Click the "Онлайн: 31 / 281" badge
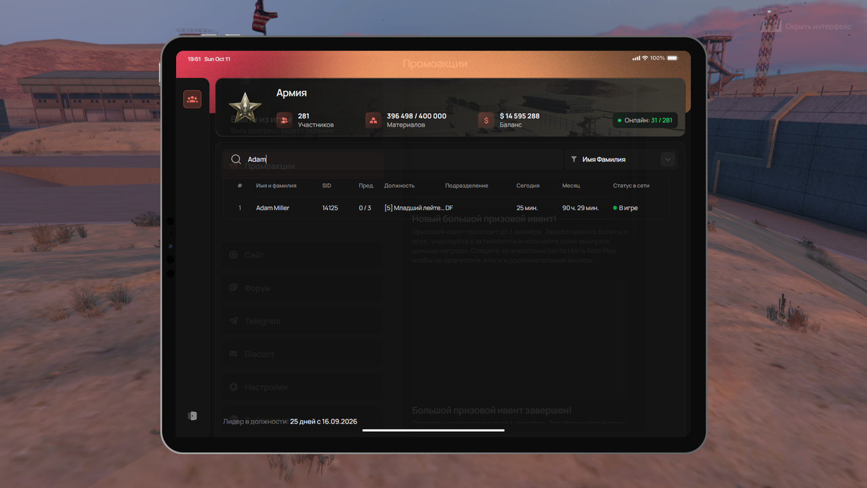Viewport: 867px width, 488px height. point(645,120)
